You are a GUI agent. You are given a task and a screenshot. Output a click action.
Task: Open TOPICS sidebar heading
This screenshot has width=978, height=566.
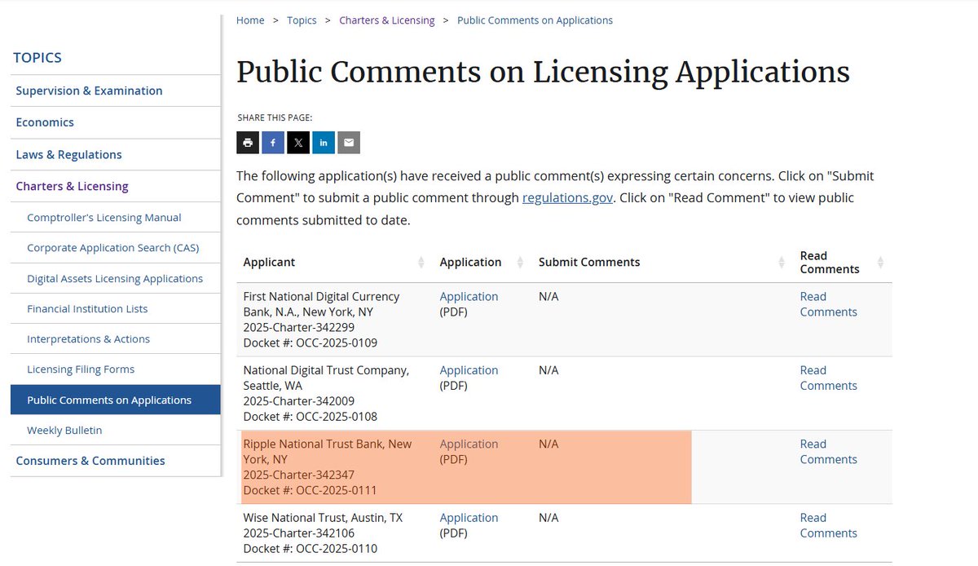(37, 58)
